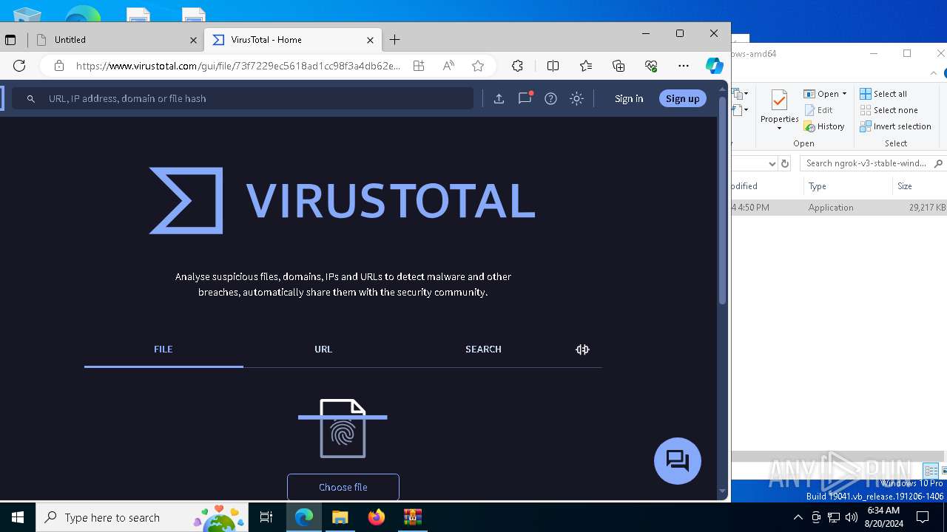Click scroll down arrow of page scrollbar
The image size is (947, 532).
click(723, 491)
